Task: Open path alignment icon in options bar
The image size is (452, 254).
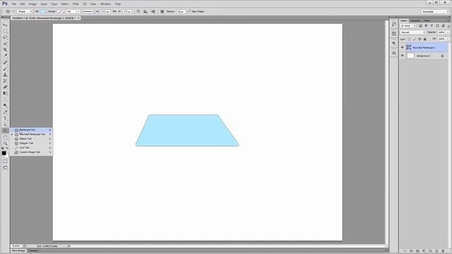Action: [x=145, y=11]
